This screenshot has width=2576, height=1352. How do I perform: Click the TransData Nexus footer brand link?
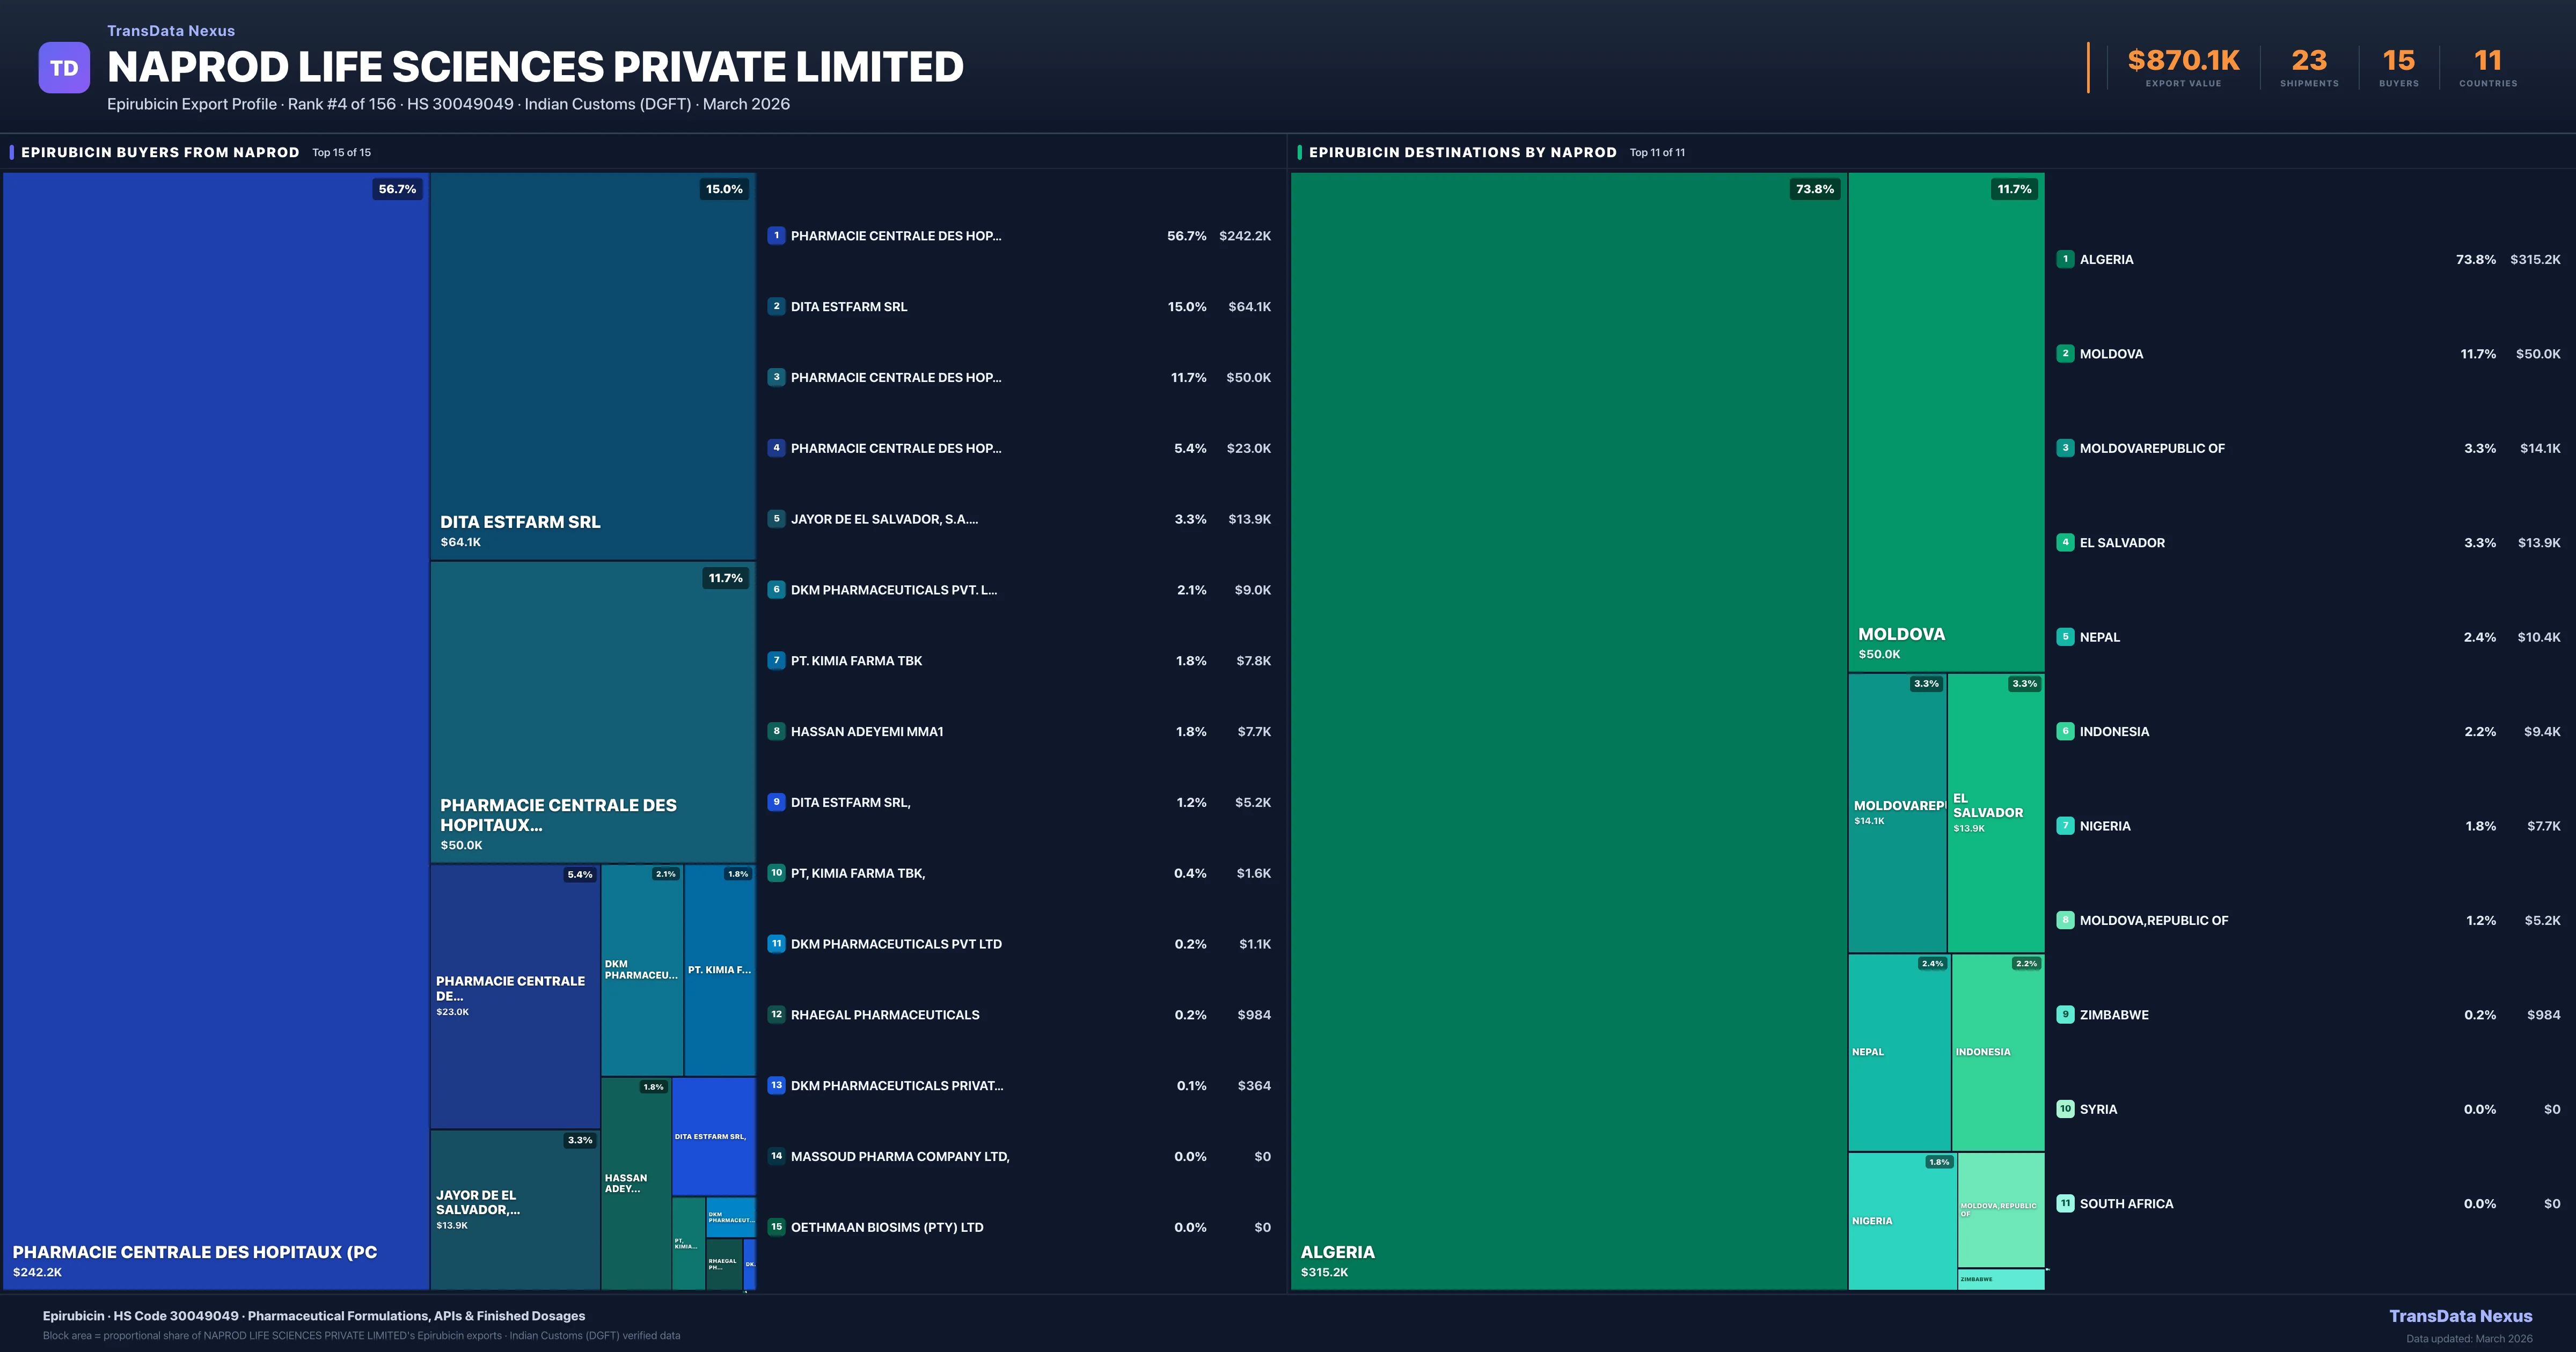pyautogui.click(x=2460, y=1316)
